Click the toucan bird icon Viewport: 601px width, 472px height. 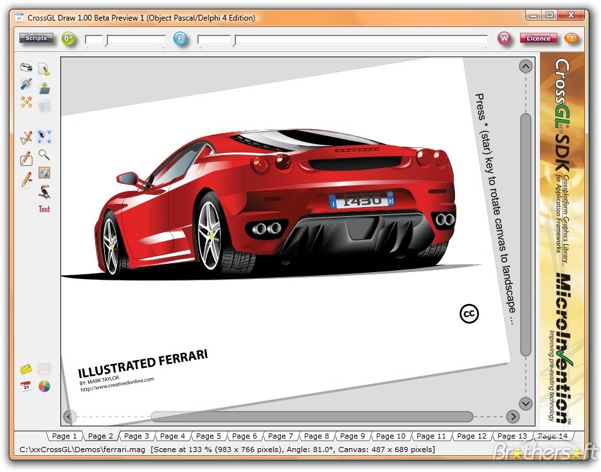[x=44, y=189]
